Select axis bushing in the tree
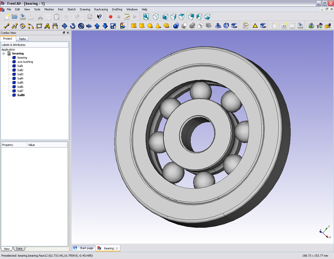The width and height of the screenshot is (334, 259). (x=25, y=62)
